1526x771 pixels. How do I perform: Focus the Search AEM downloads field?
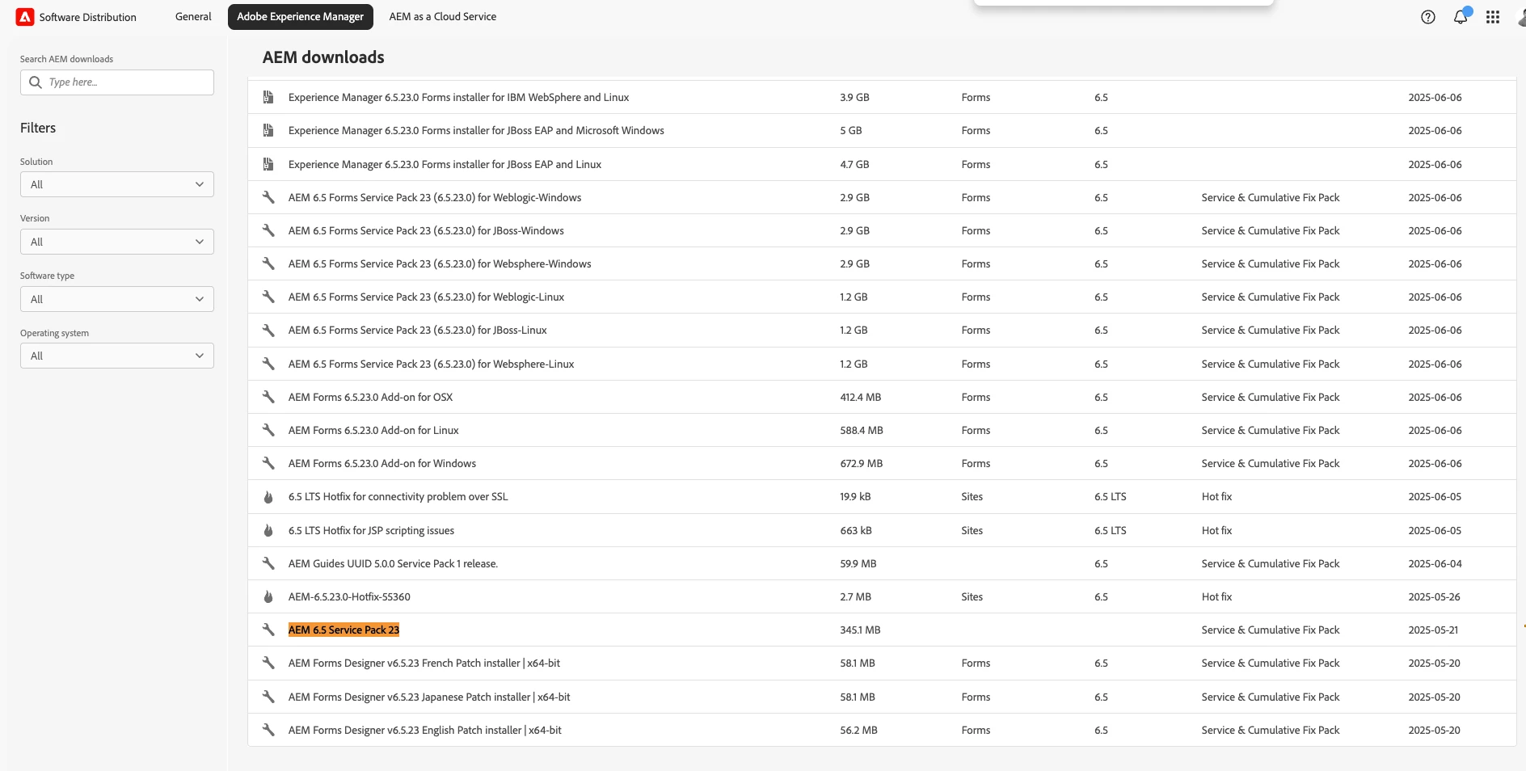tap(117, 82)
